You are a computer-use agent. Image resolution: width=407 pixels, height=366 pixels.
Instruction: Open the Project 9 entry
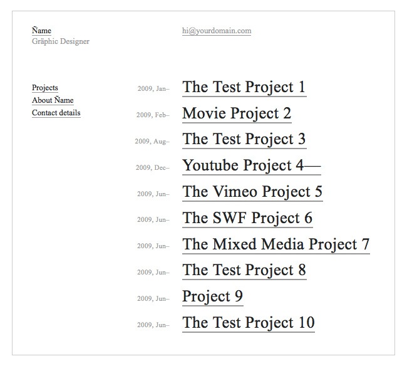pyautogui.click(x=212, y=296)
